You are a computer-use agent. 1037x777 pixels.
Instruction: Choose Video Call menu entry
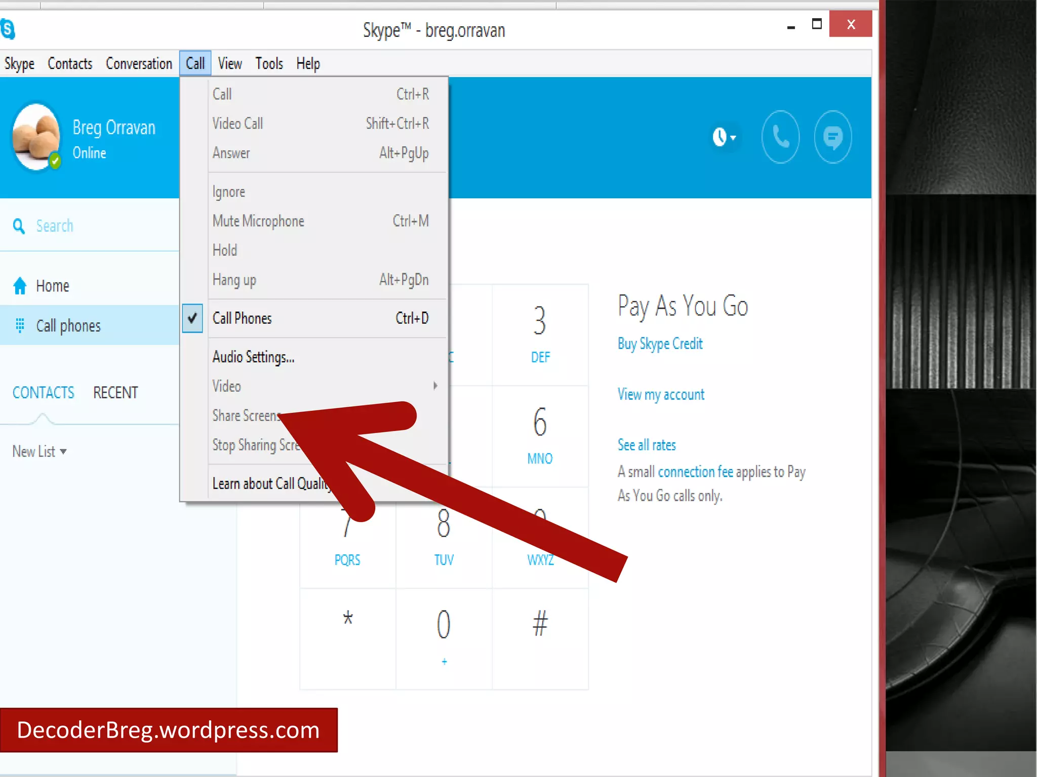point(321,123)
